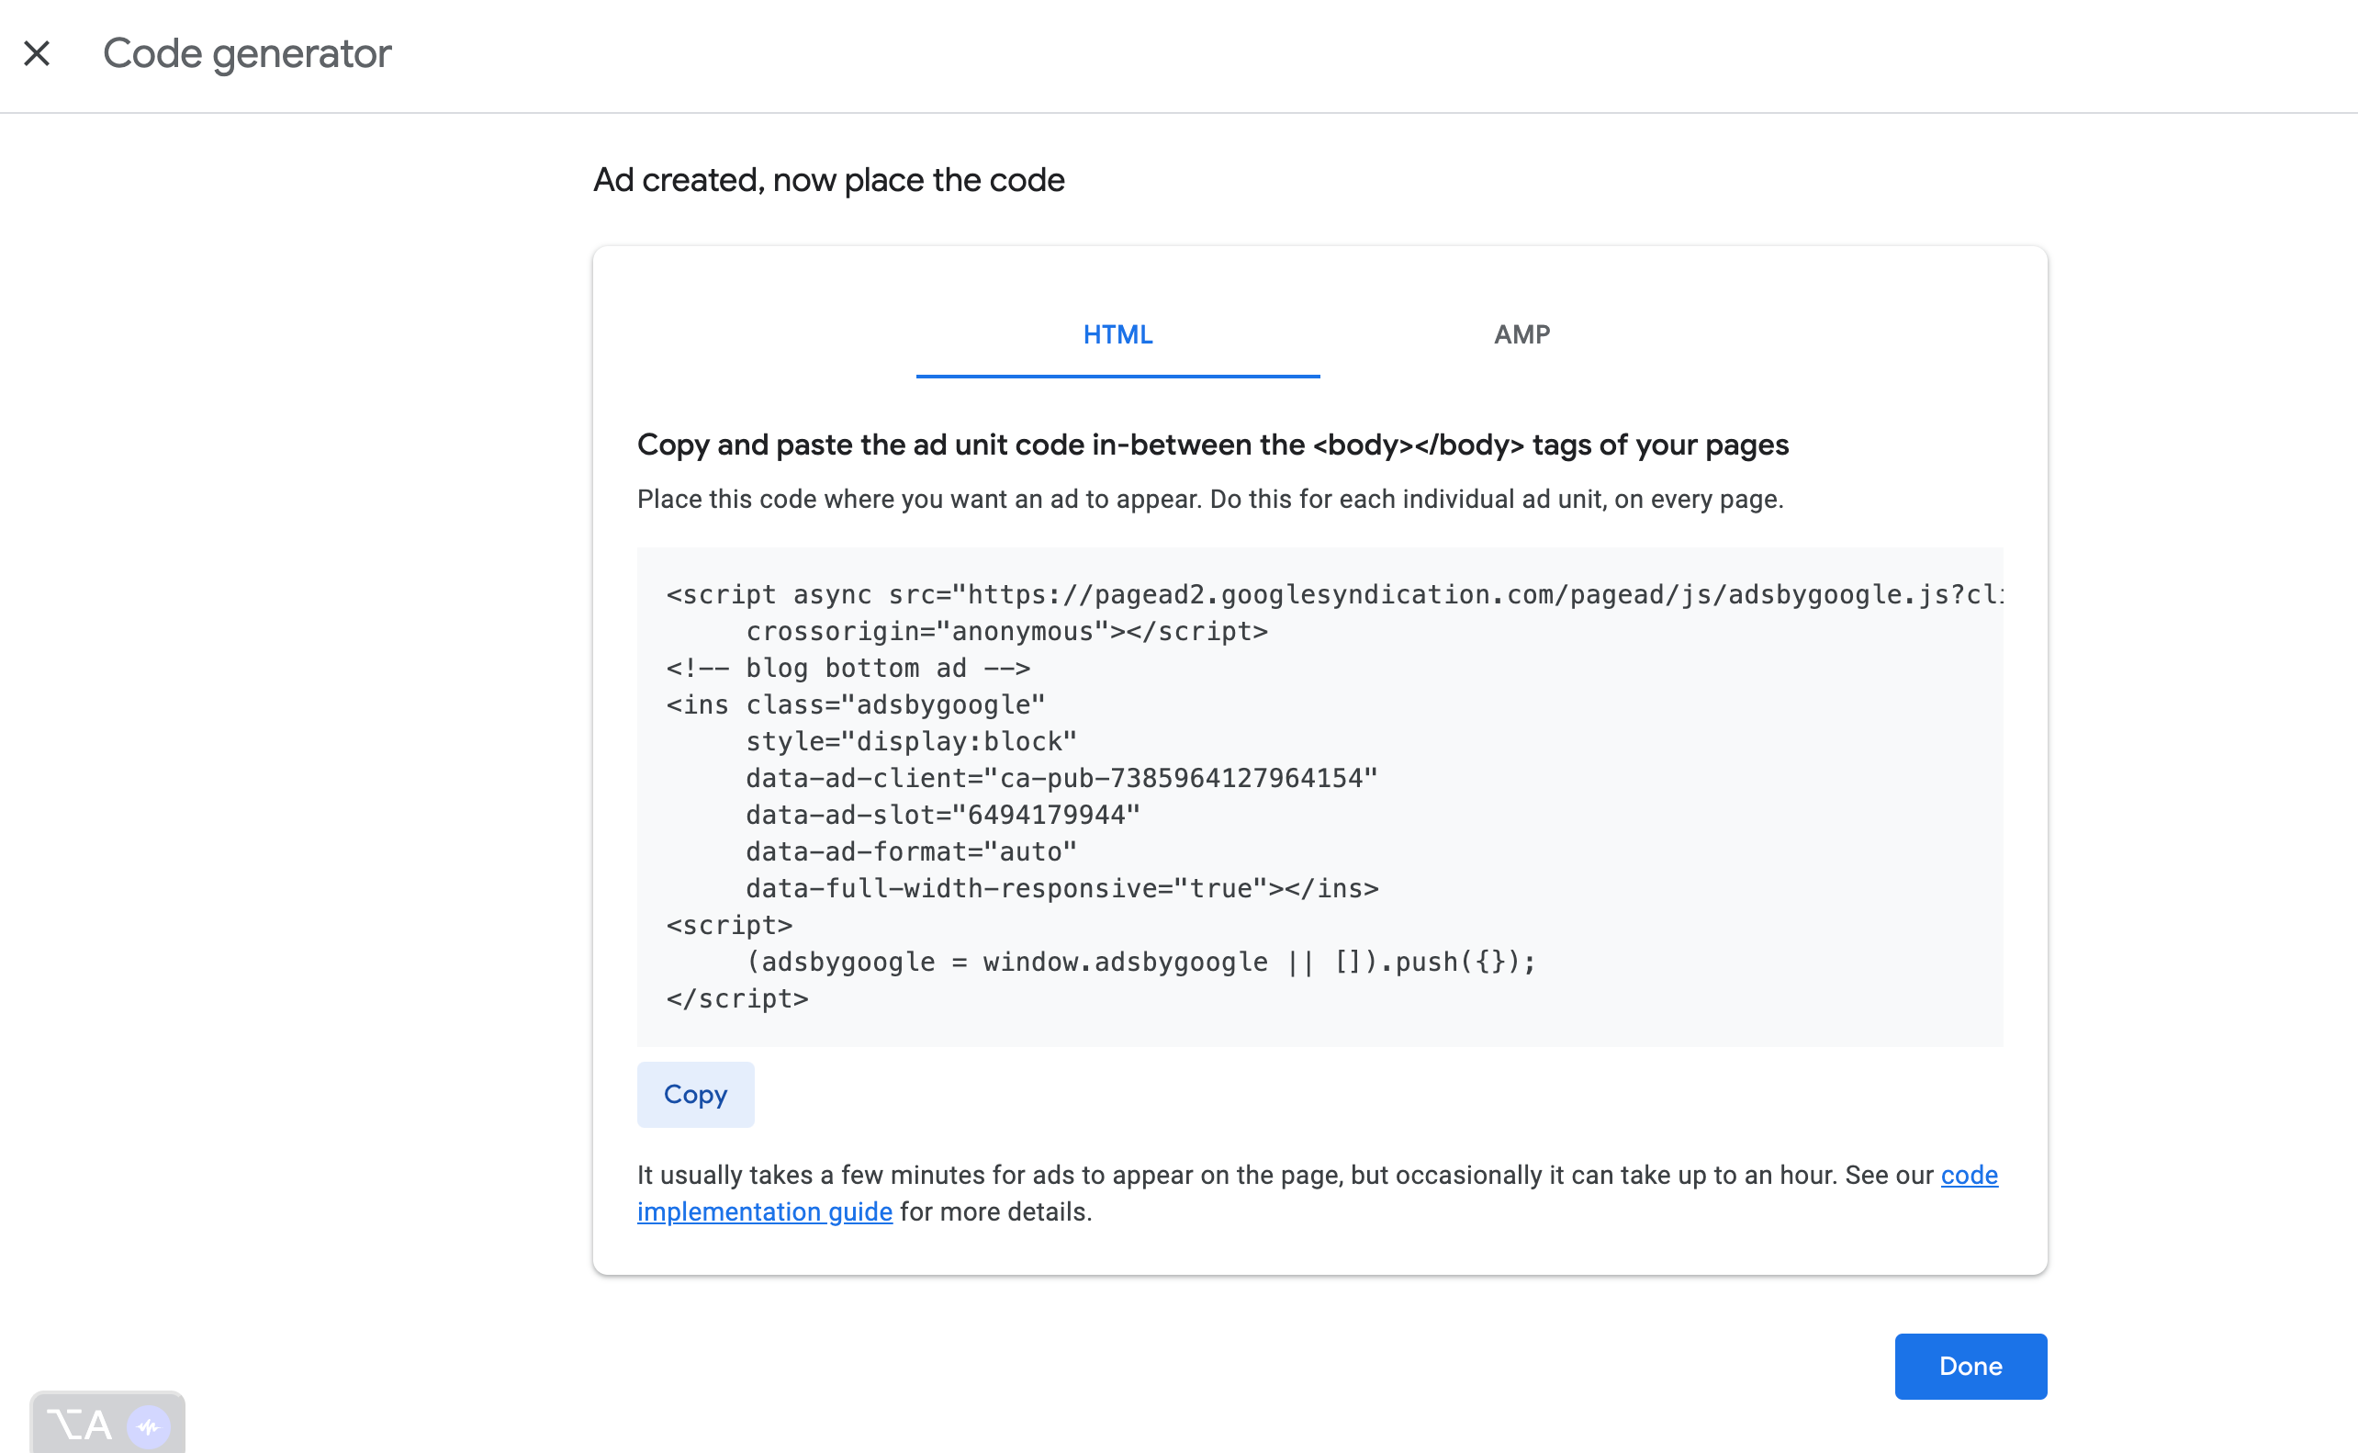This screenshot has width=2358, height=1453.
Task: Click the 'Ad created, now place the code' heading
Action: click(828, 180)
